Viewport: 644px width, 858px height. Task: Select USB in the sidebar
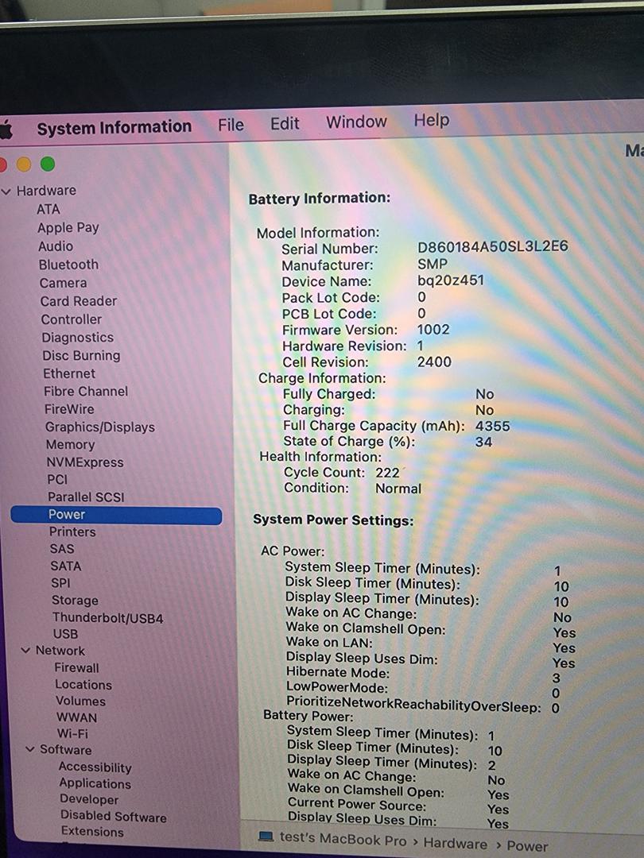click(x=65, y=634)
